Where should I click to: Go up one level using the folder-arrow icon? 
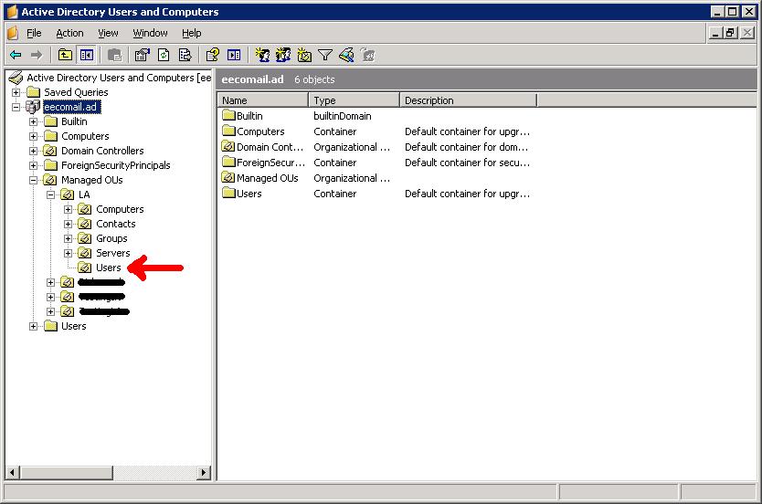65,56
